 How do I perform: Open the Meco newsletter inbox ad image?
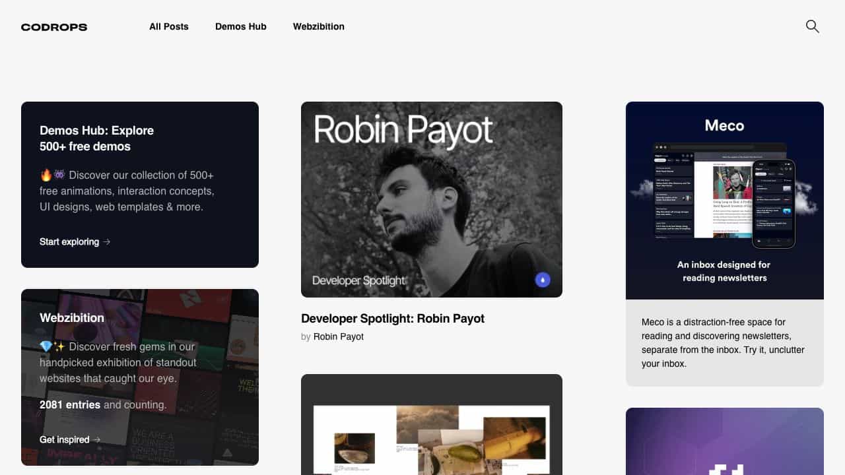(x=725, y=201)
